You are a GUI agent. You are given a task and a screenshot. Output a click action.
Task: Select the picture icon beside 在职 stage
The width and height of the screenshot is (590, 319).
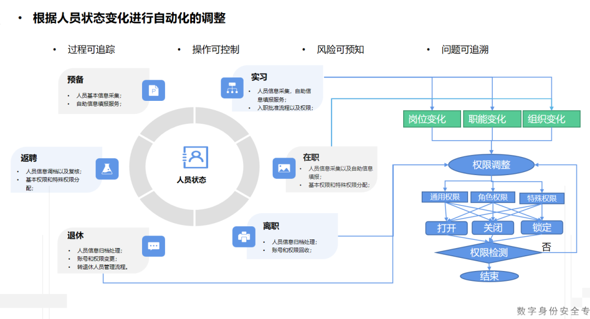tap(284, 169)
